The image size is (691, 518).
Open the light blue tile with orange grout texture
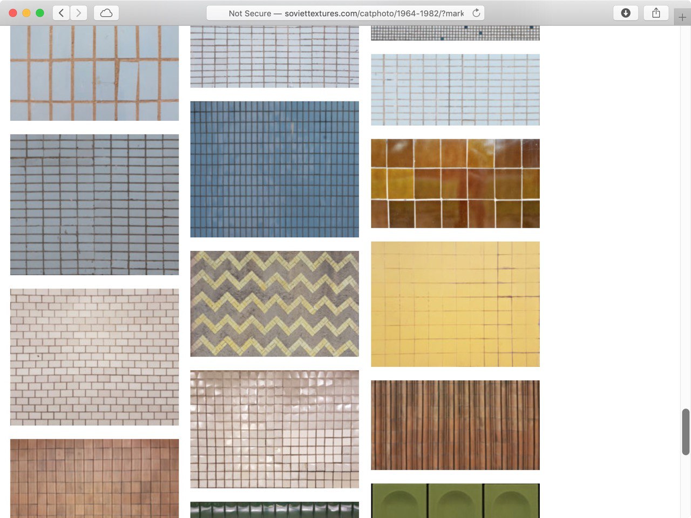click(x=94, y=73)
